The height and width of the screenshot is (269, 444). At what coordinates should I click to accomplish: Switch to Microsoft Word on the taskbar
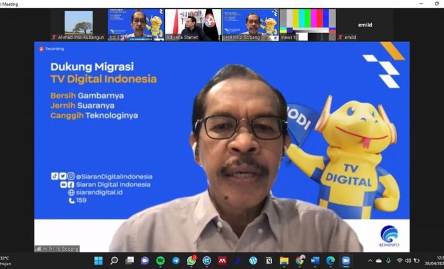click(315, 261)
